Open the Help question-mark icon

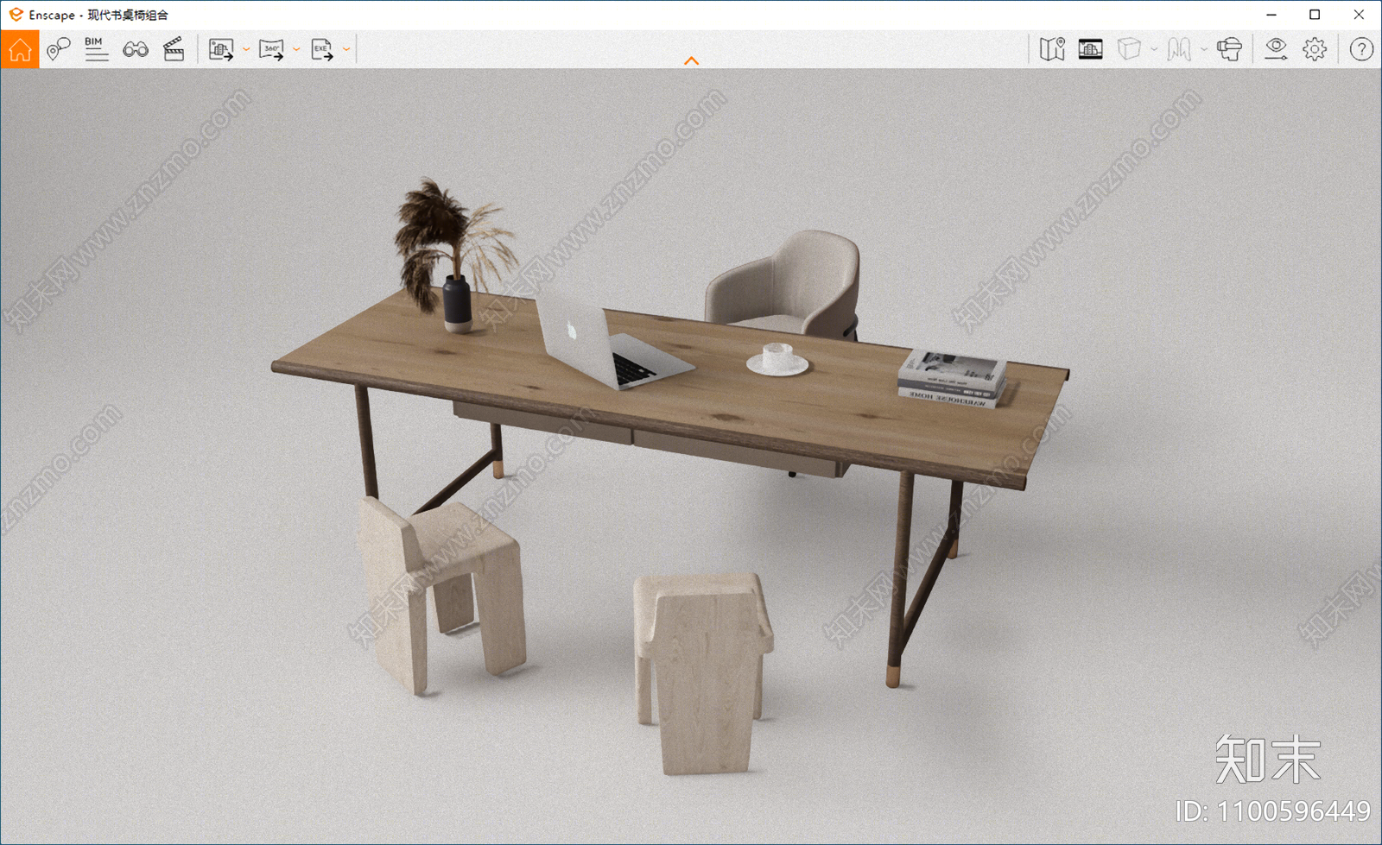pos(1361,49)
